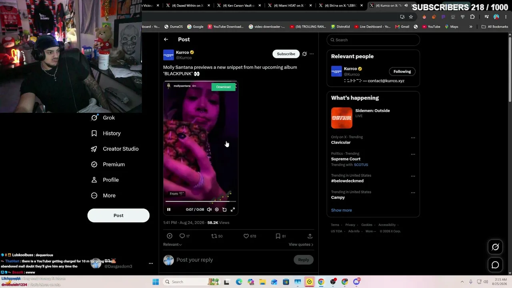Click the SCOTUS trending link
Viewport: 512px width, 288px height.
[x=361, y=165]
